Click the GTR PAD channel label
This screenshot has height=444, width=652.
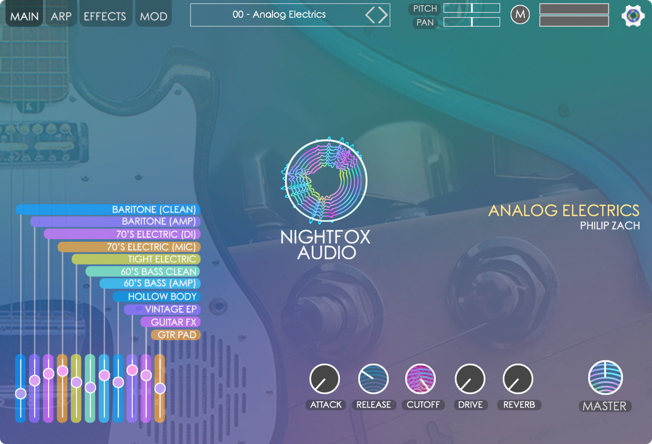(x=176, y=335)
